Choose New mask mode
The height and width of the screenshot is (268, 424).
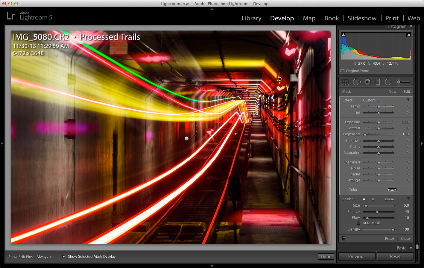pyautogui.click(x=393, y=92)
